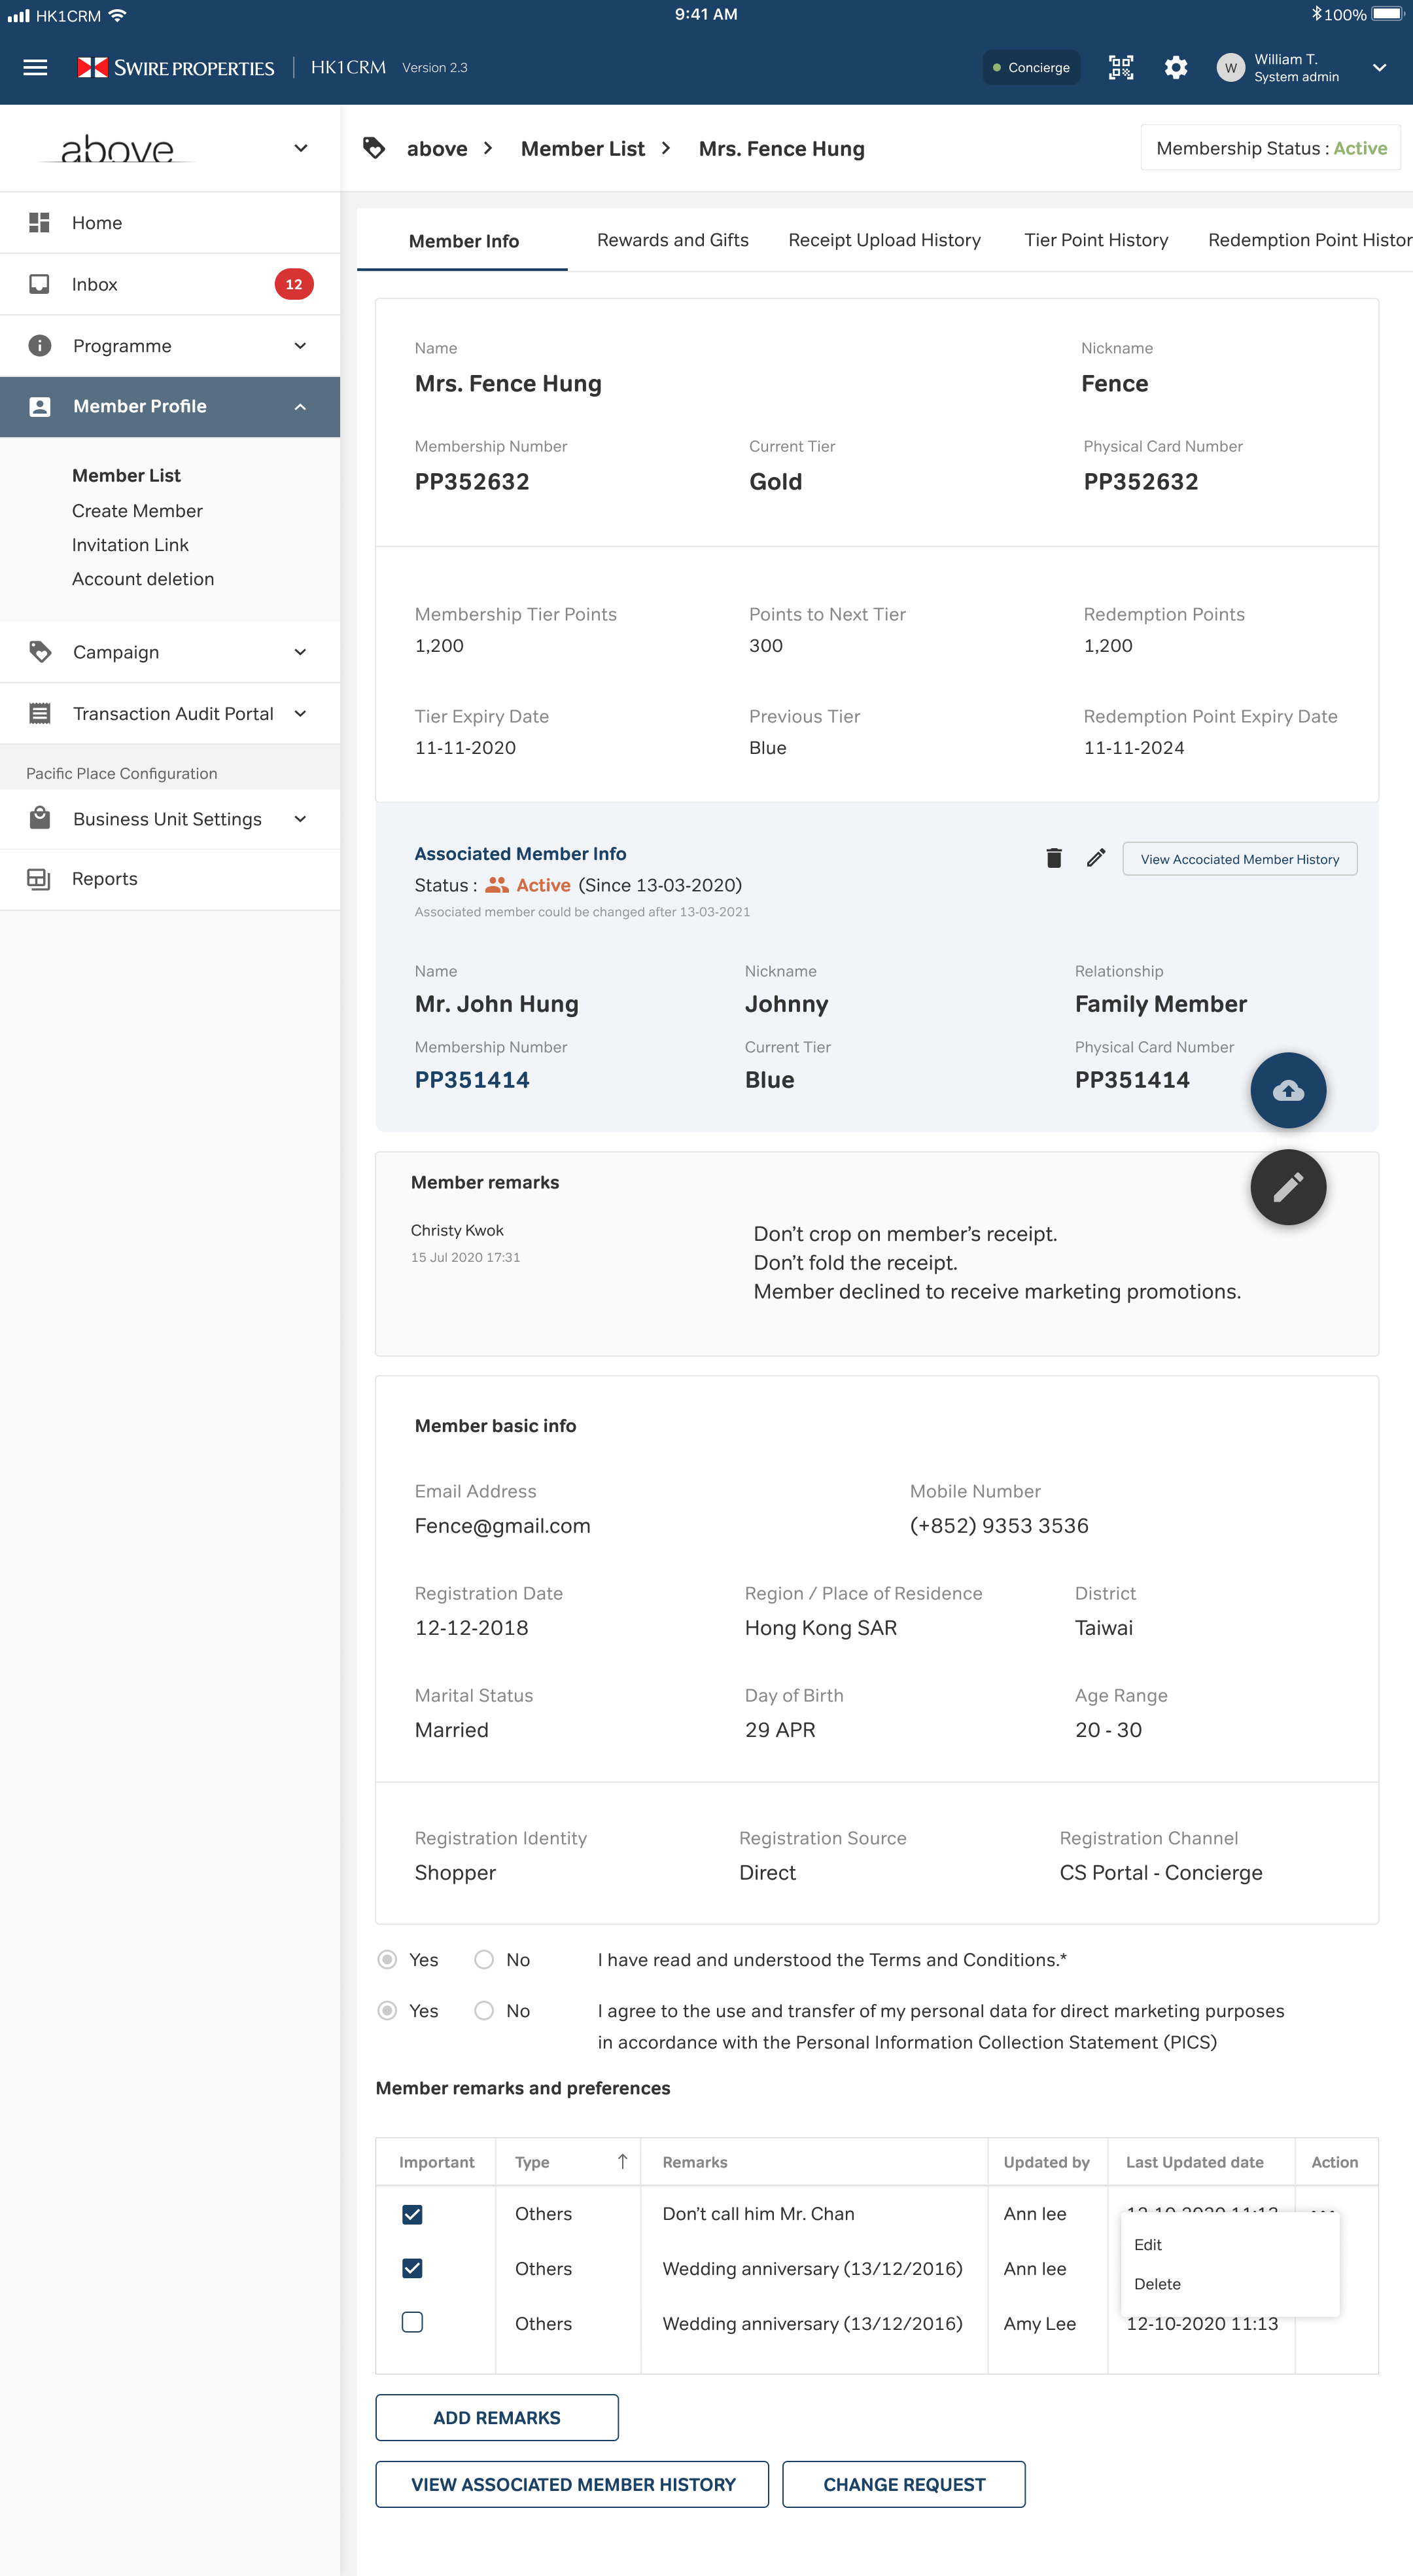
Task: Uncheck Important for "Don't call him Mr. Chan"
Action: [x=411, y=2214]
